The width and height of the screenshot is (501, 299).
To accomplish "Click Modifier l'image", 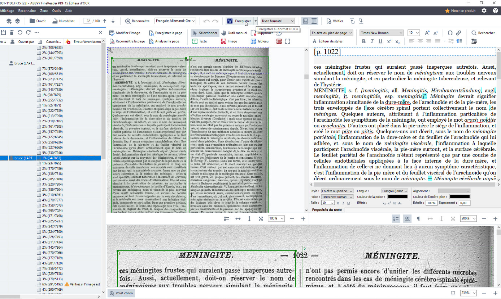I will 125,33.
